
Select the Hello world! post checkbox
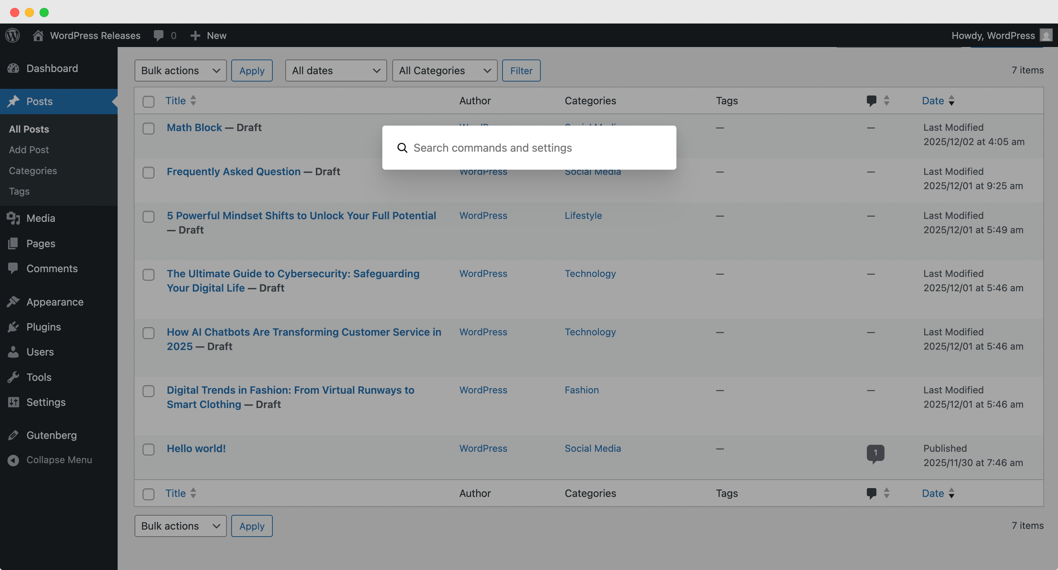click(148, 449)
